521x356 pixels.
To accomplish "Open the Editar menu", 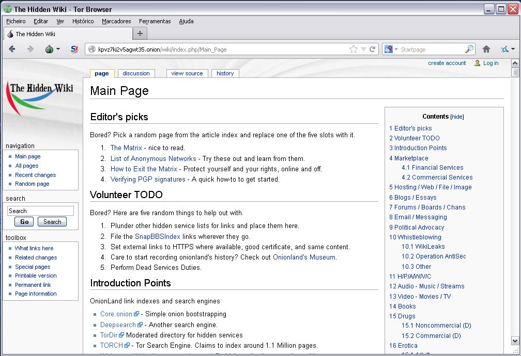I will [x=41, y=21].
